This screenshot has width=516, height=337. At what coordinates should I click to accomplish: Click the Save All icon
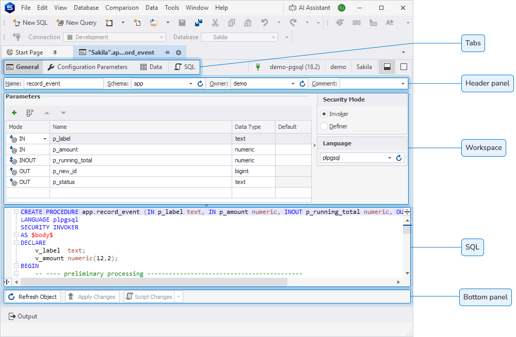point(199,23)
